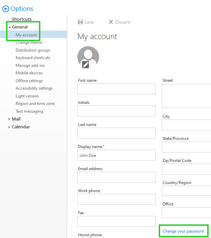
Task: Open Keyboard shortcuts option
Action: coord(33,58)
